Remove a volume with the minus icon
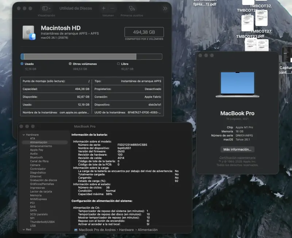This screenshot has height=238, width=292. (112, 8)
